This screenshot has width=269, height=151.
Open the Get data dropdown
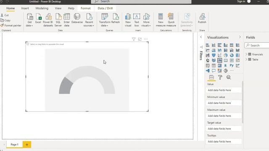(29, 20)
